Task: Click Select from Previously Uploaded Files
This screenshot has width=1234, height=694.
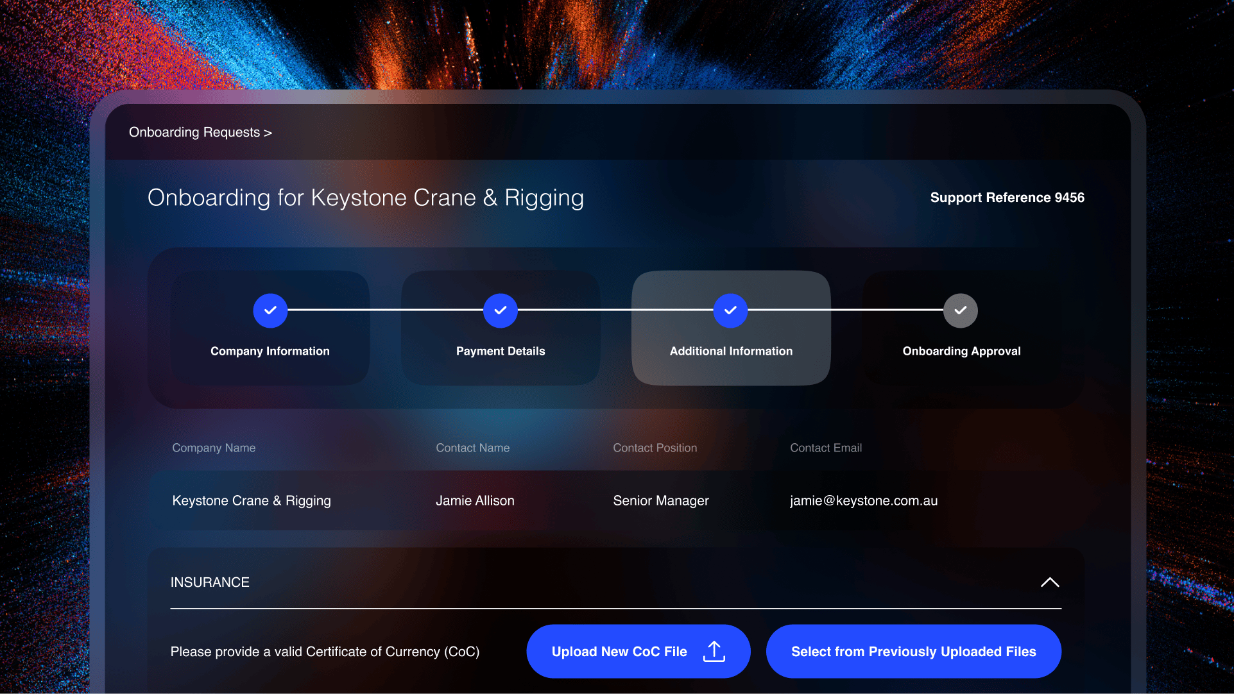Action: coord(913,652)
